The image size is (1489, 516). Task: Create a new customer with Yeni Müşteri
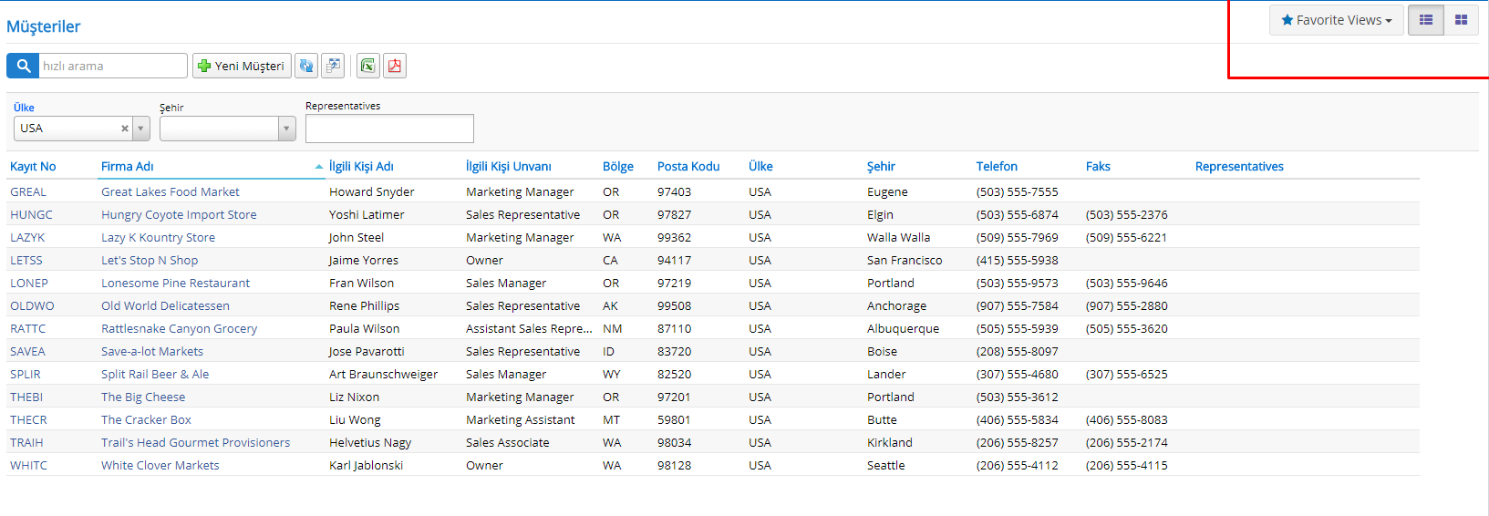tap(242, 66)
